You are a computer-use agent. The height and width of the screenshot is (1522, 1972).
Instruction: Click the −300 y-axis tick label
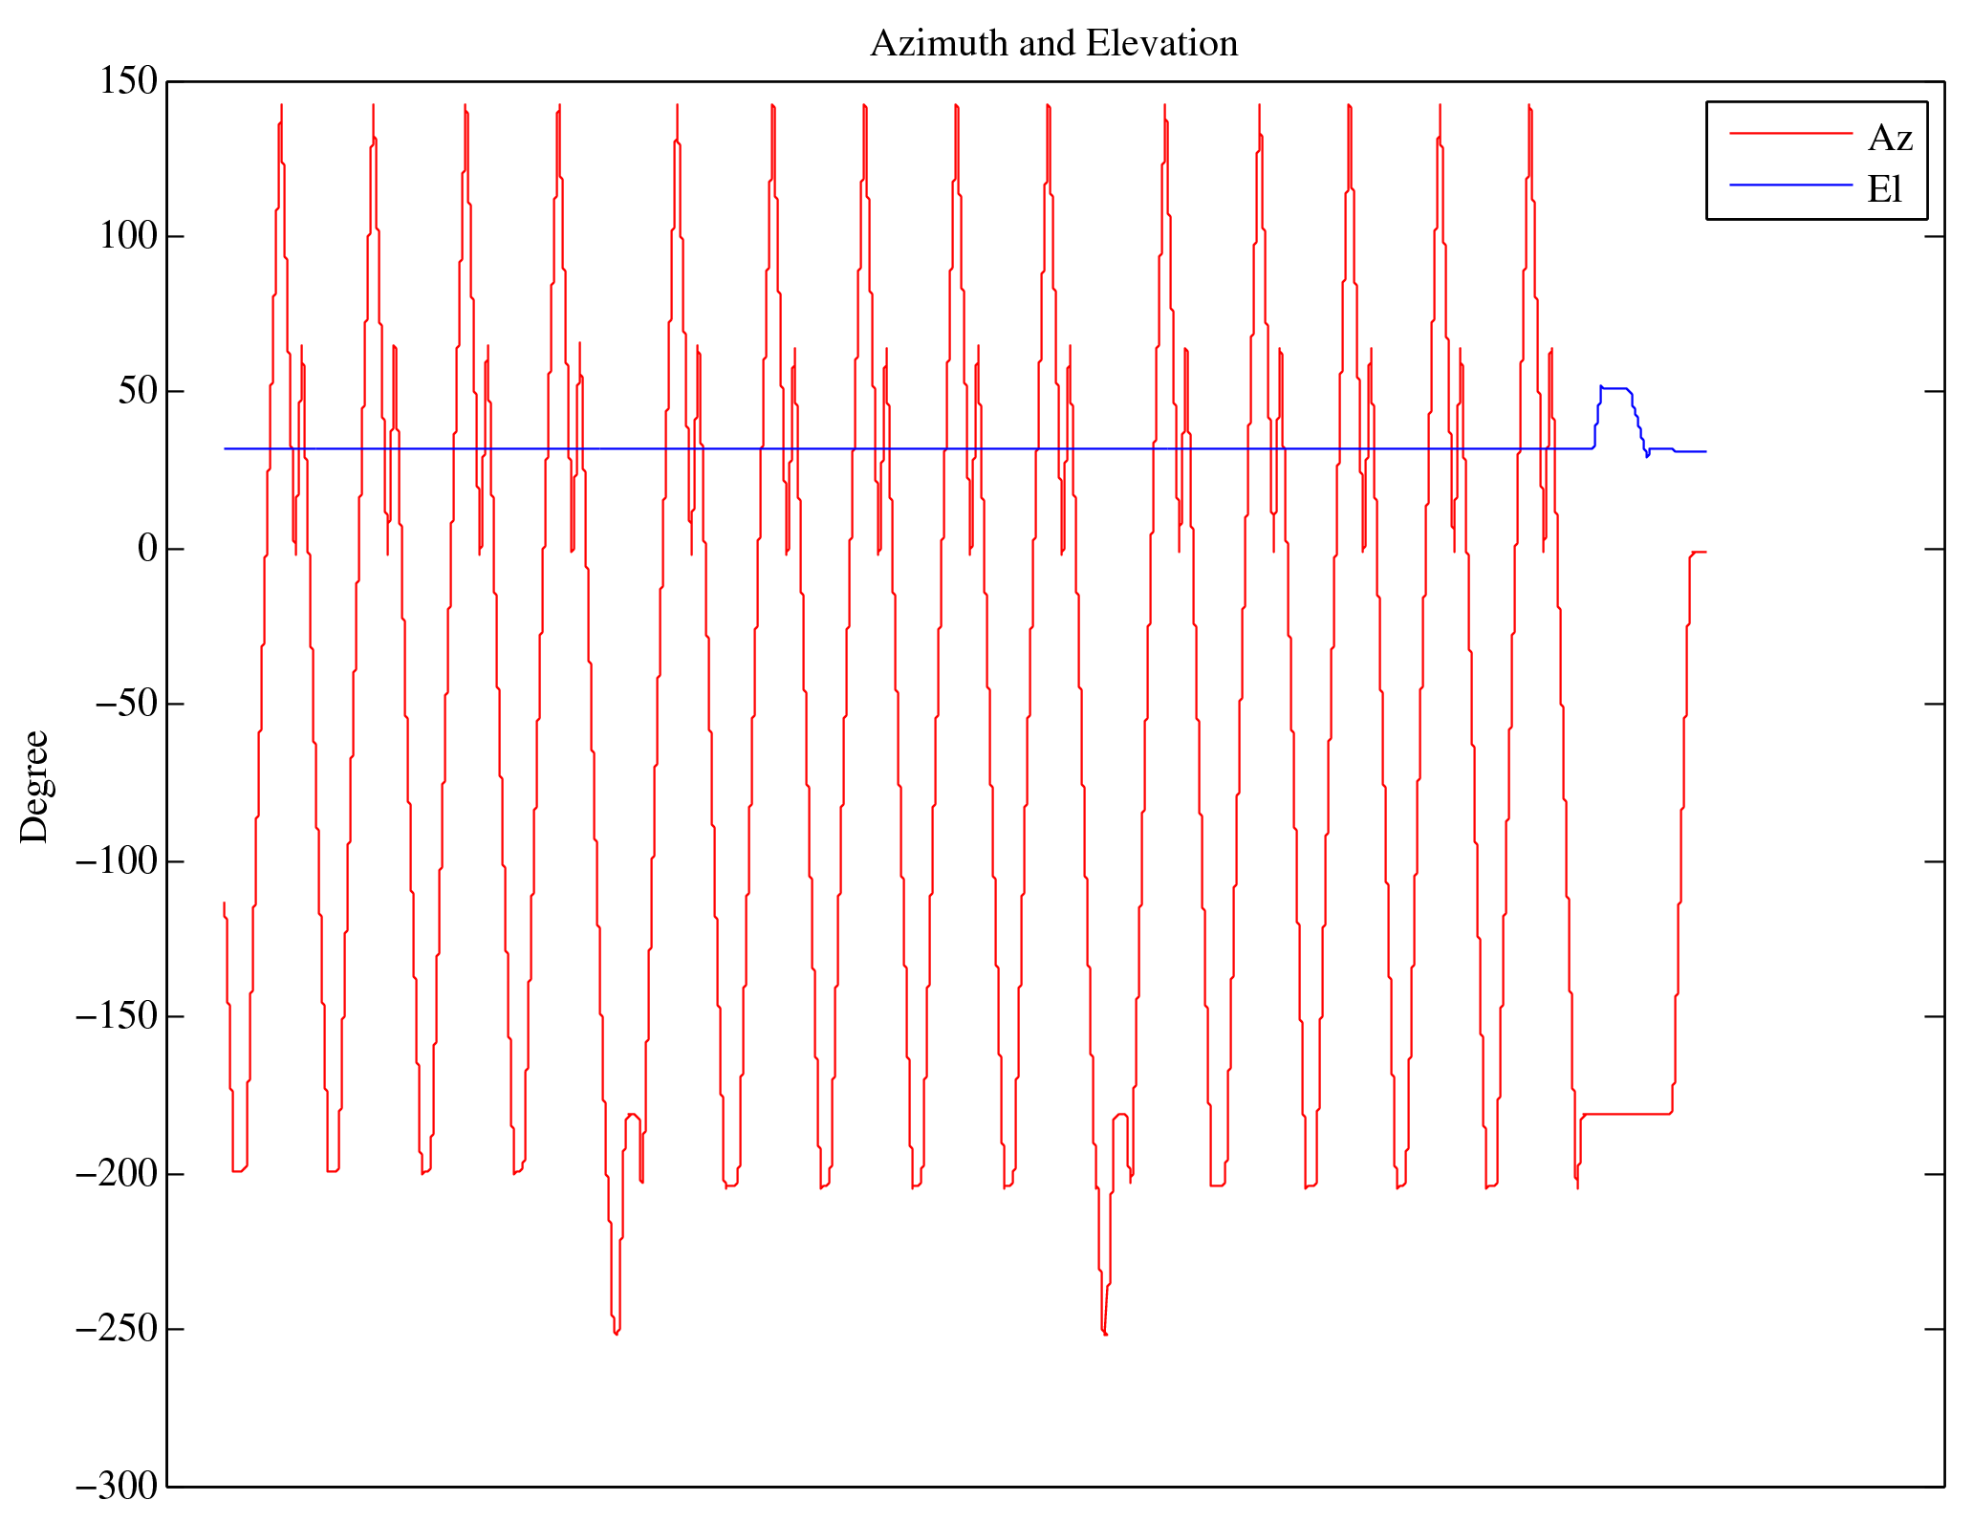(117, 1487)
